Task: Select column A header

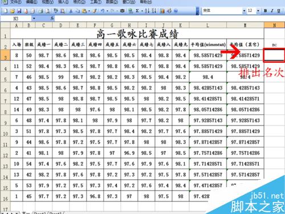Action: pyautogui.click(x=17, y=25)
